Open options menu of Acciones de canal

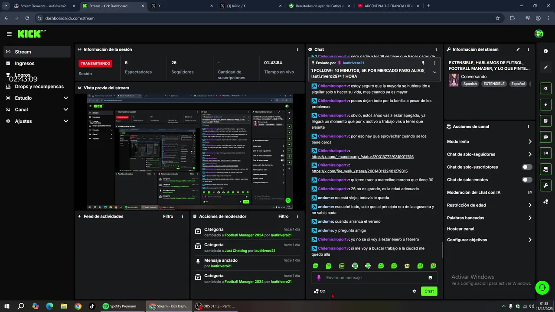tap(528, 127)
